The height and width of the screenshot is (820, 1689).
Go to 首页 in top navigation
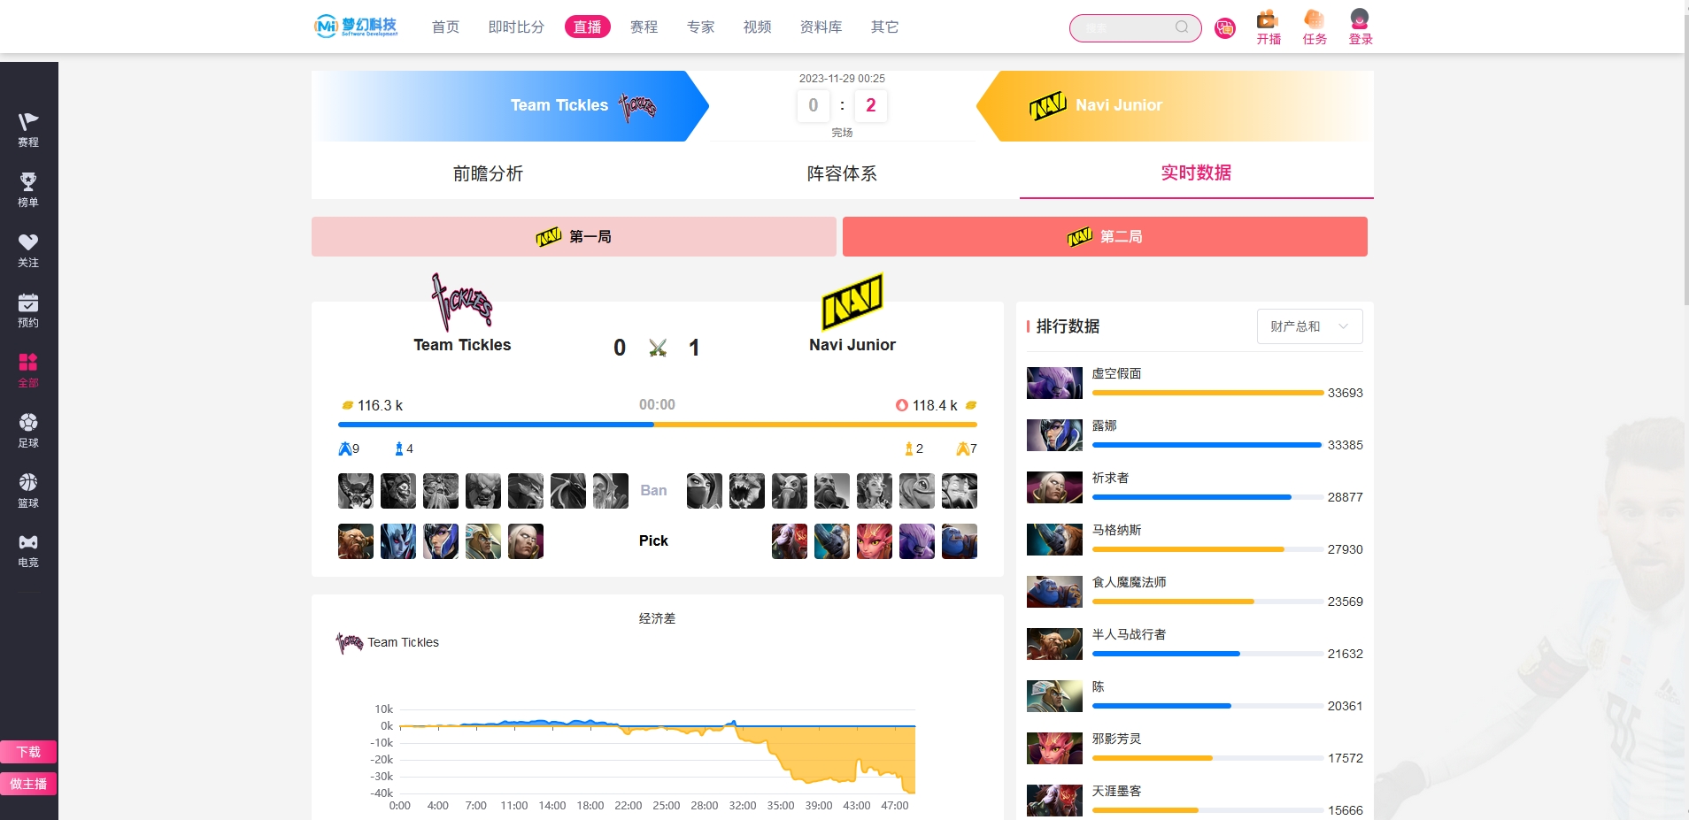pyautogui.click(x=445, y=27)
